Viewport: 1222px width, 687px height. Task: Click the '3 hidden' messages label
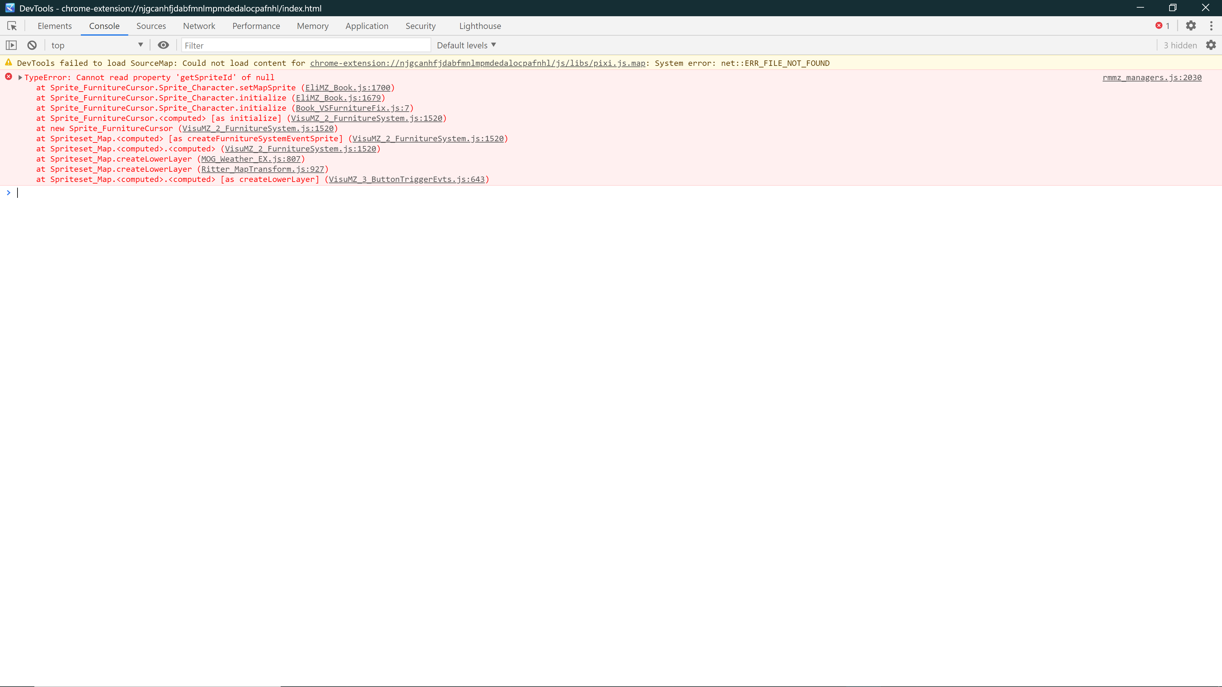pos(1180,45)
